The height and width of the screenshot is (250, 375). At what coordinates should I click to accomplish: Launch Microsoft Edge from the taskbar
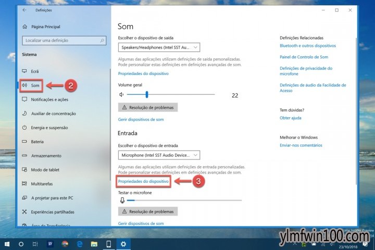point(79,244)
